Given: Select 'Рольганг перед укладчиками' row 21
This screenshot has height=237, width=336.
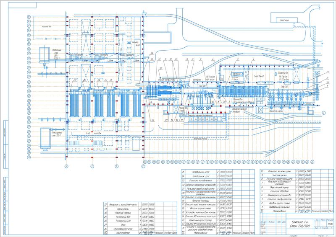Looking at the screenshot, I should click(x=200, y=189).
